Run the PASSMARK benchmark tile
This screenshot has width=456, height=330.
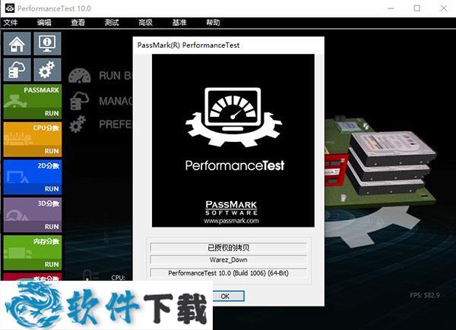33,102
